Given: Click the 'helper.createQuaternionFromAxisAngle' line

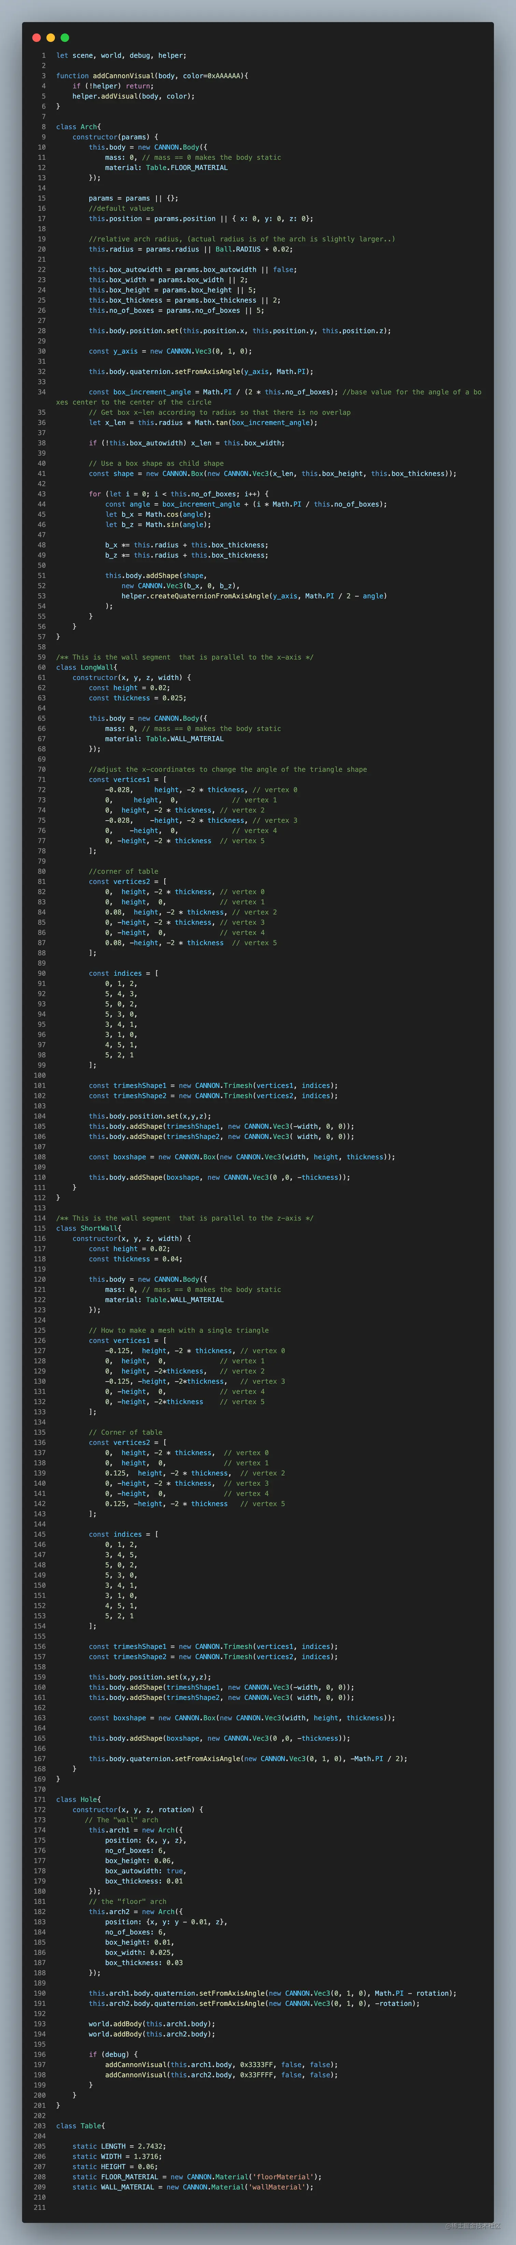Looking at the screenshot, I should click(255, 596).
